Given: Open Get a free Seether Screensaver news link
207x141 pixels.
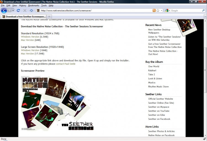Looking at the screenshot, I should 165,46.
